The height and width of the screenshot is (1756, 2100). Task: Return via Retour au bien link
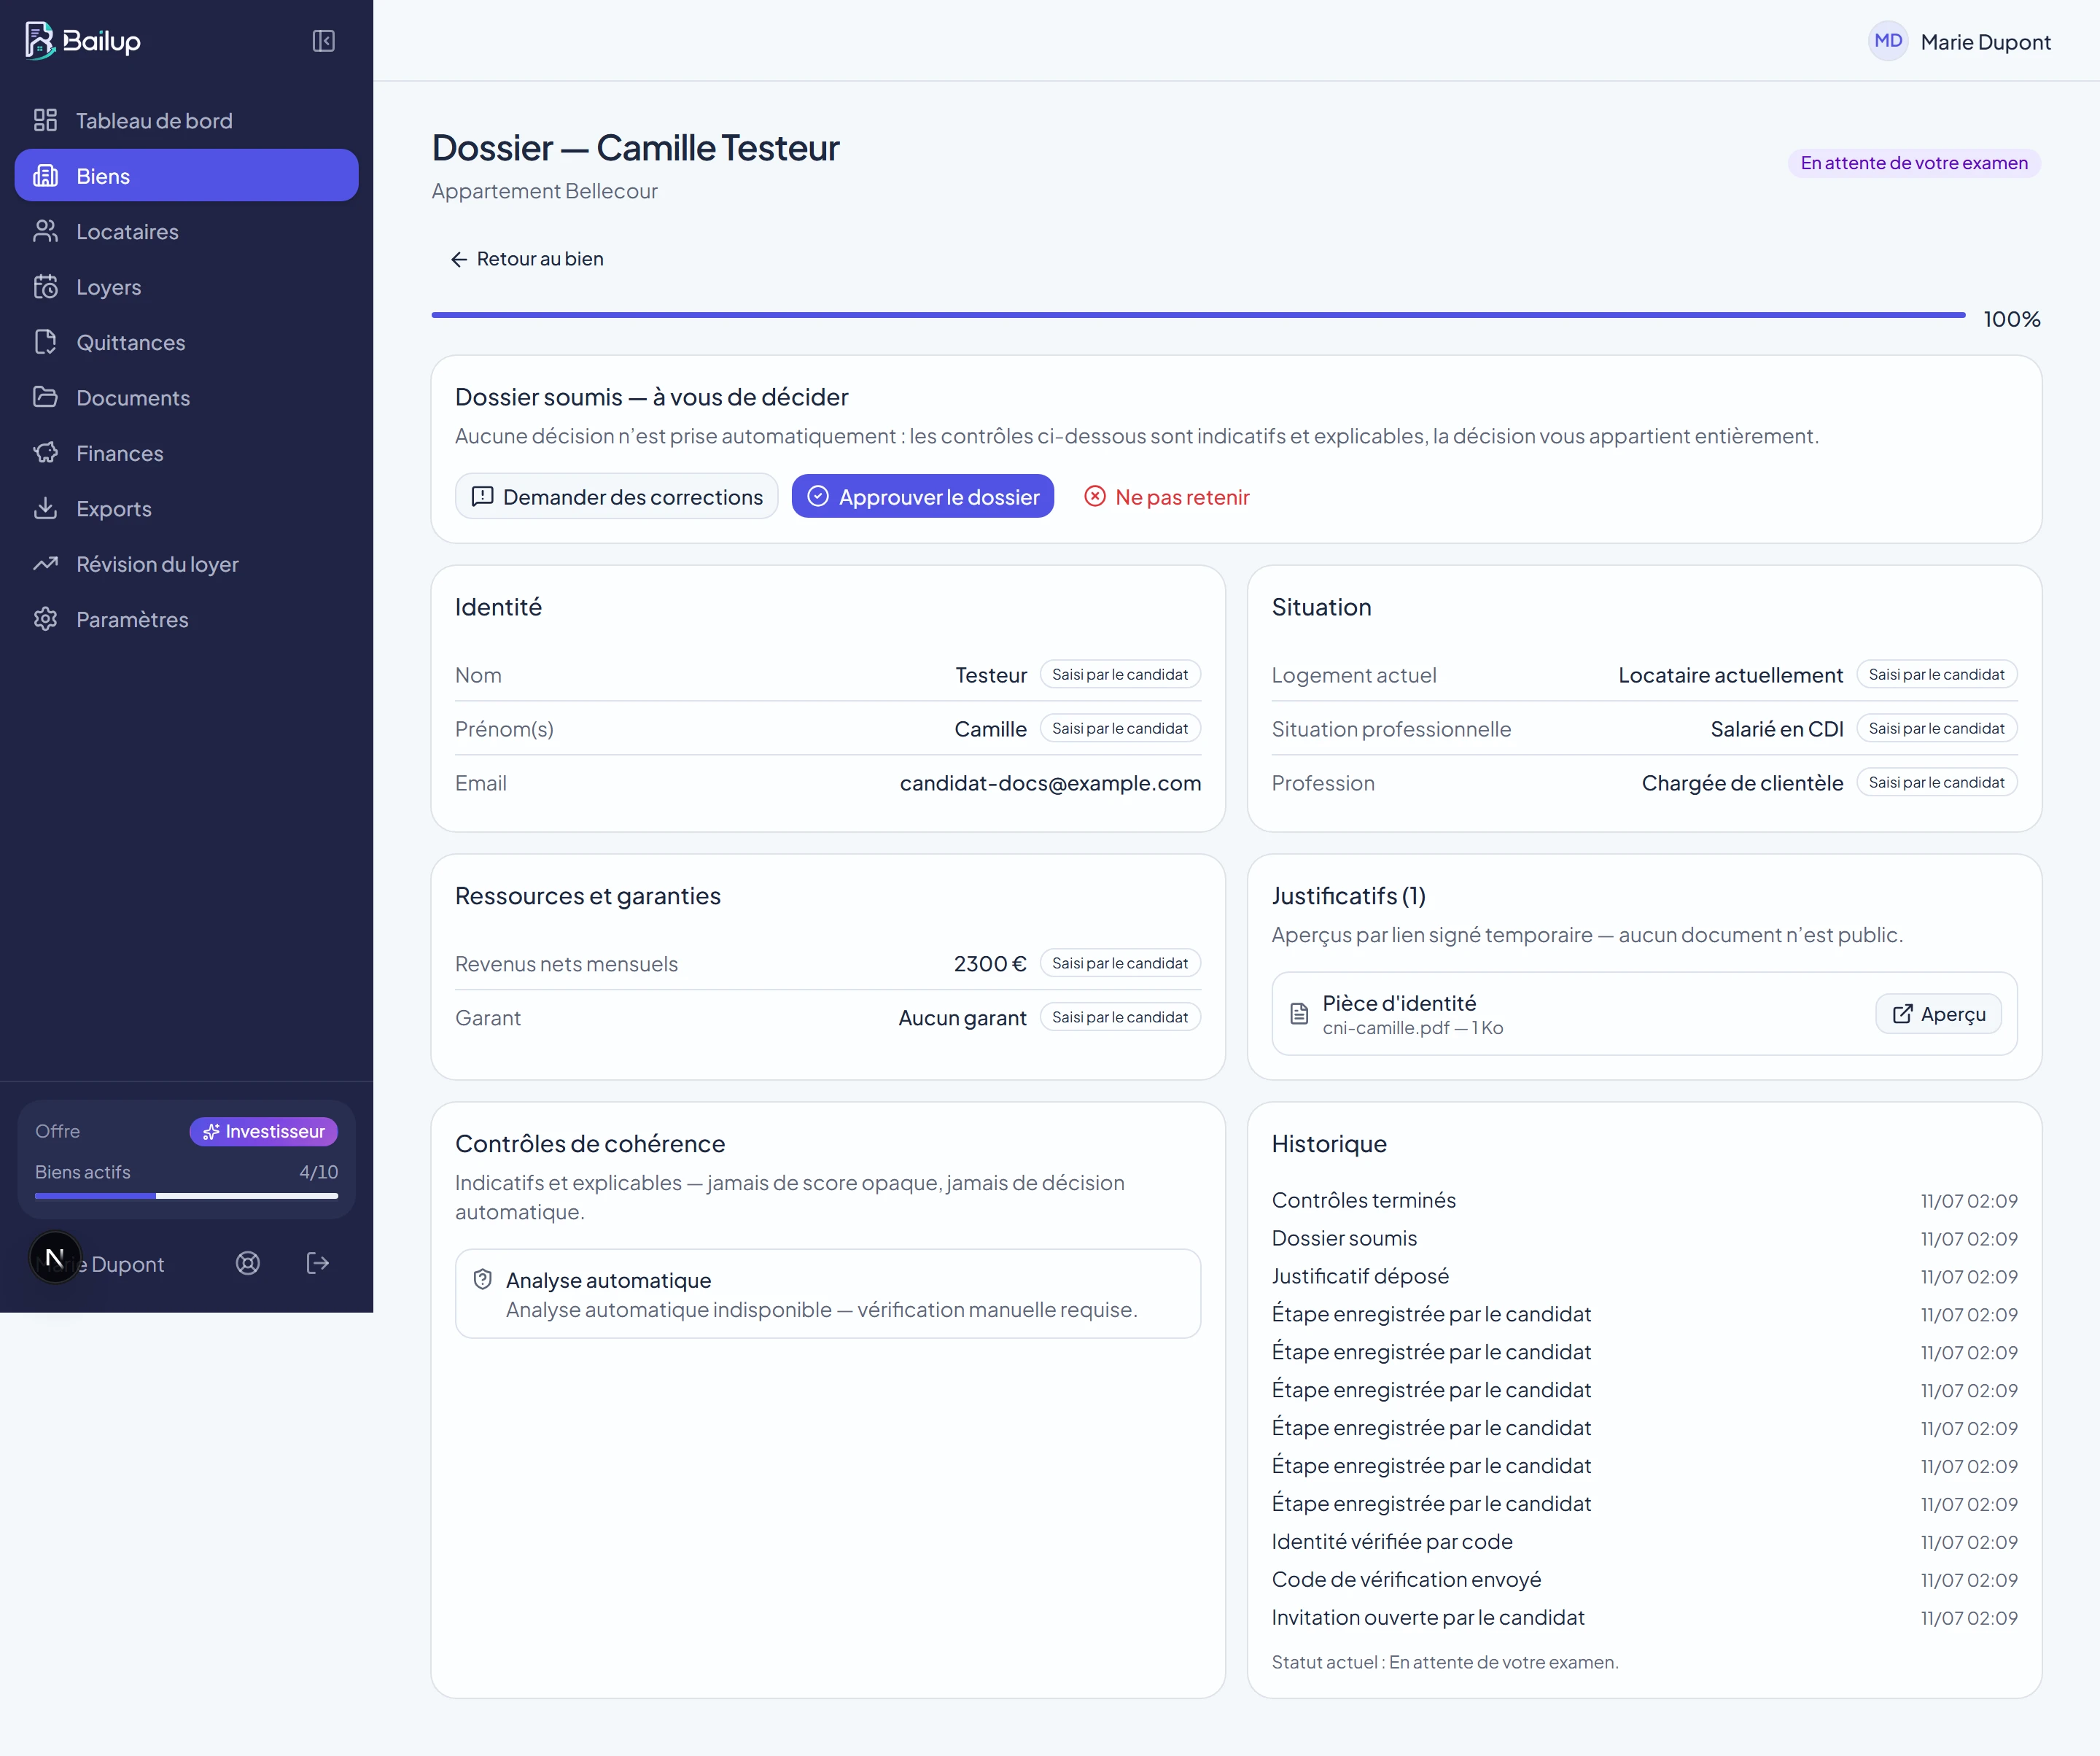click(526, 259)
